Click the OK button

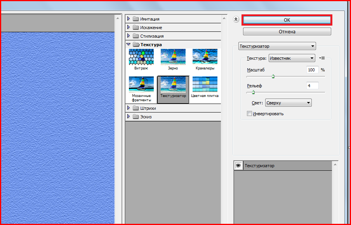[x=287, y=20]
